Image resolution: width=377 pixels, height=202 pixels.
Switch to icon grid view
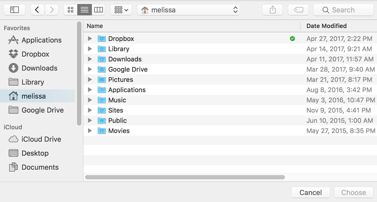71,10
